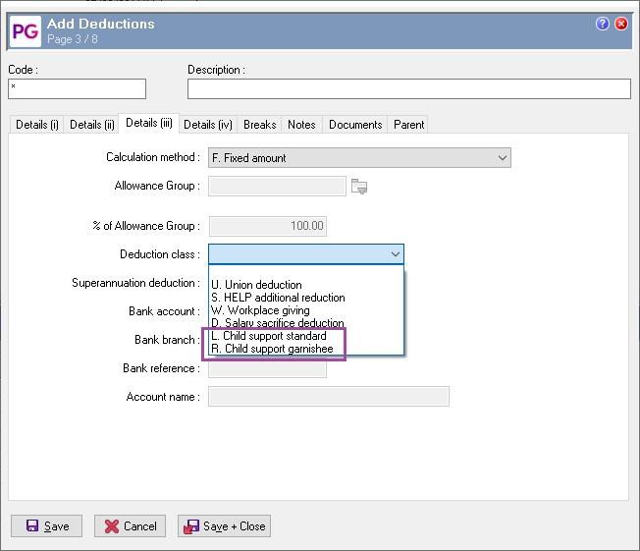The image size is (640, 551).
Task: Open the help question mark icon
Action: (603, 24)
